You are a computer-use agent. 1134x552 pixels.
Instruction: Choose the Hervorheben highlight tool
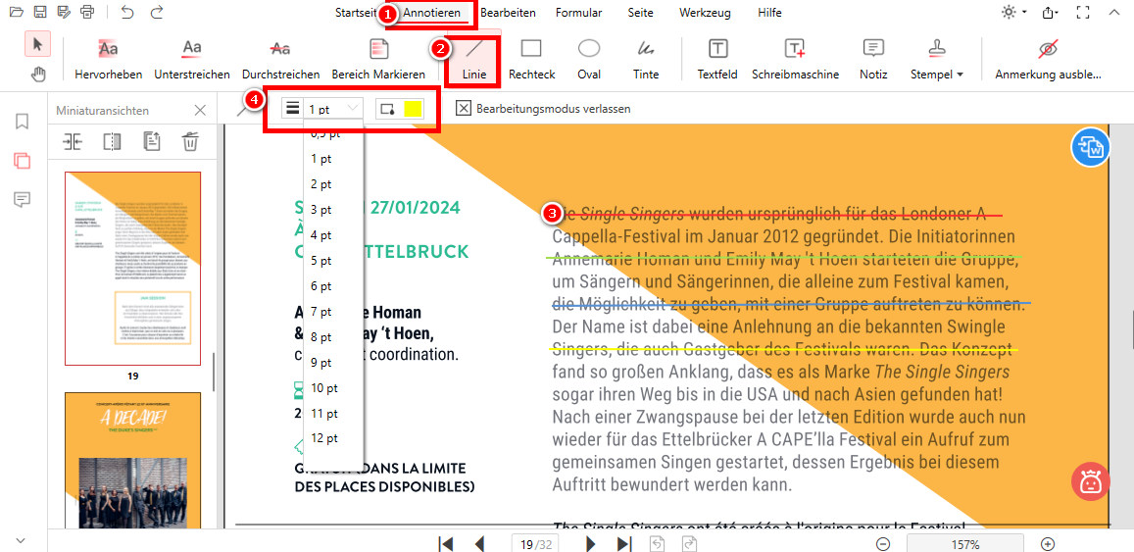tap(109, 60)
